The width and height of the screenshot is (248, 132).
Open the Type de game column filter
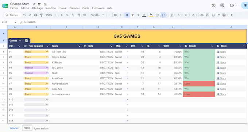click(47, 46)
